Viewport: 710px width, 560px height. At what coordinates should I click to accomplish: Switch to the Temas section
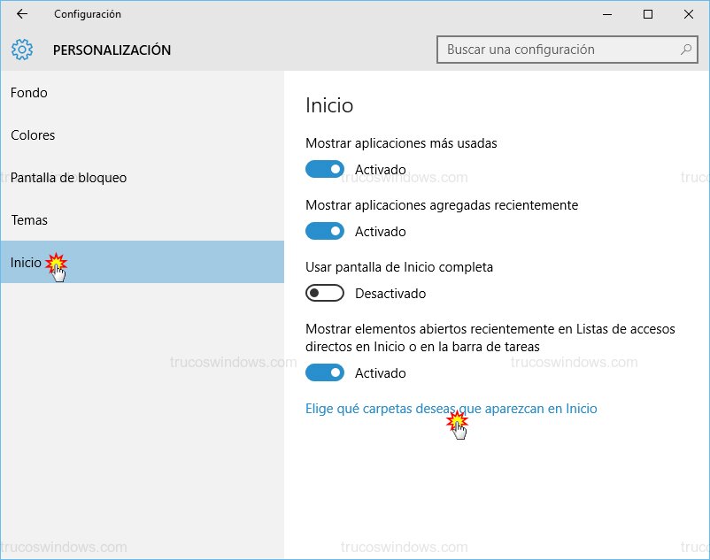pyautogui.click(x=29, y=220)
